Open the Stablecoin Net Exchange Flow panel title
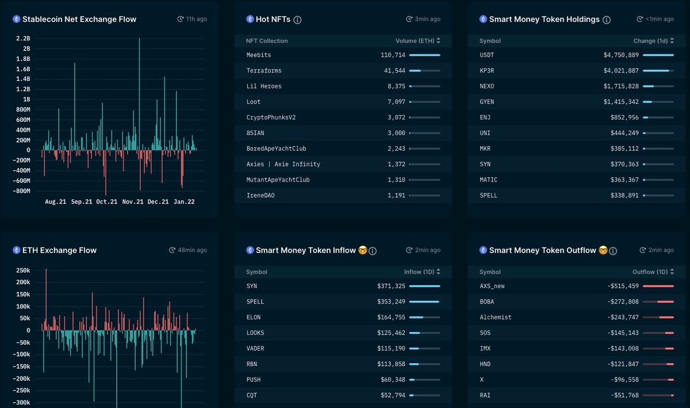The width and height of the screenshot is (690, 408). tap(79, 19)
